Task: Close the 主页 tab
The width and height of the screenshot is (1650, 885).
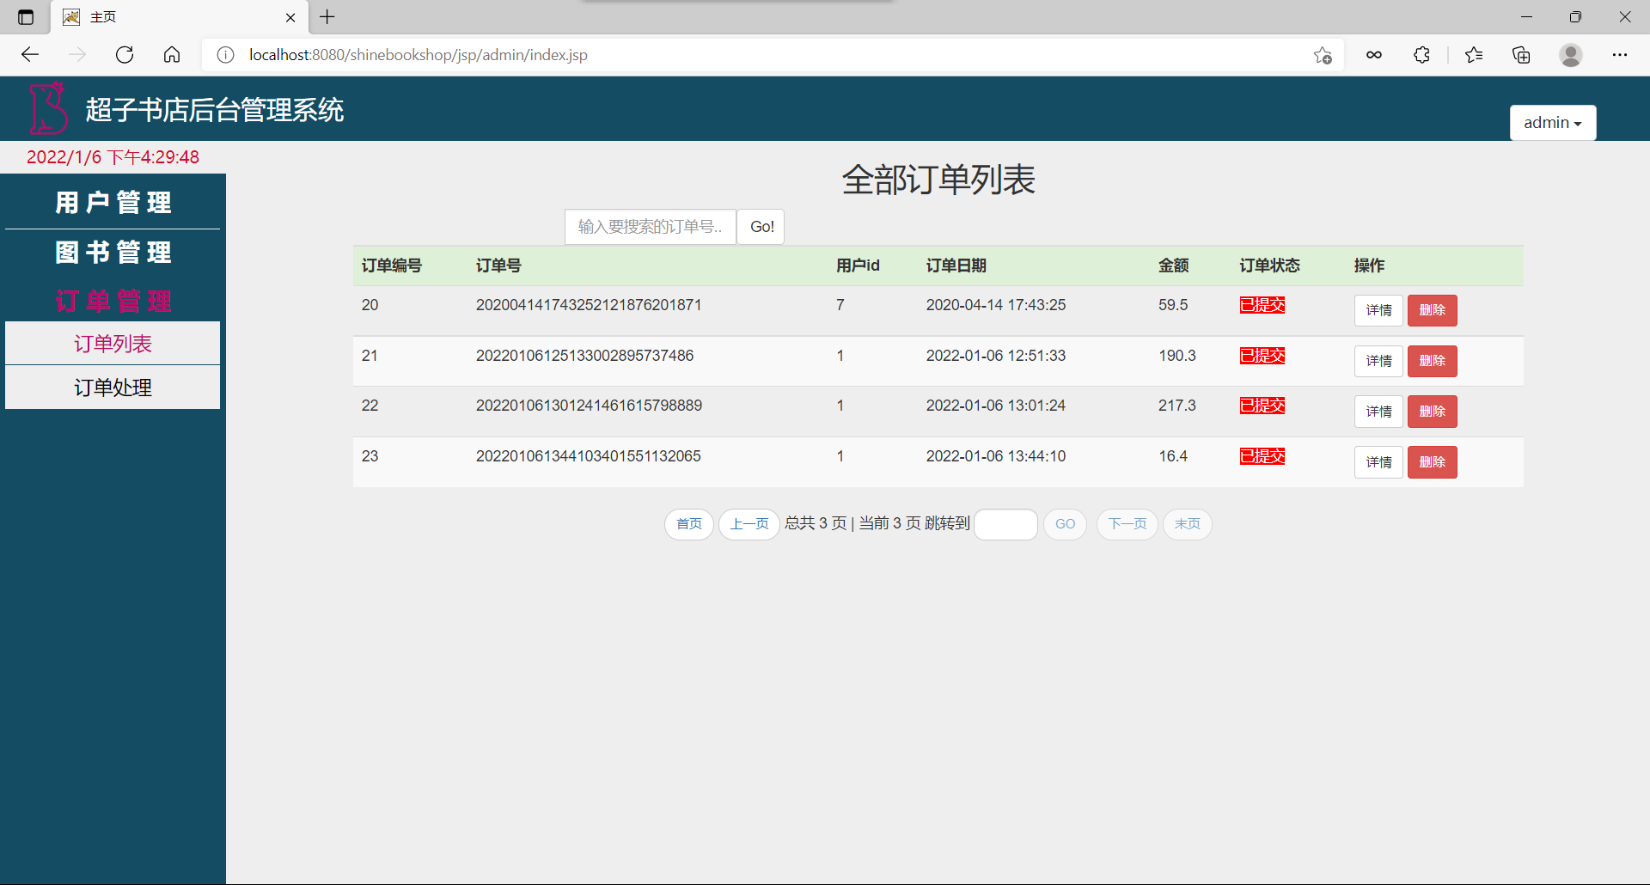Action: click(290, 17)
